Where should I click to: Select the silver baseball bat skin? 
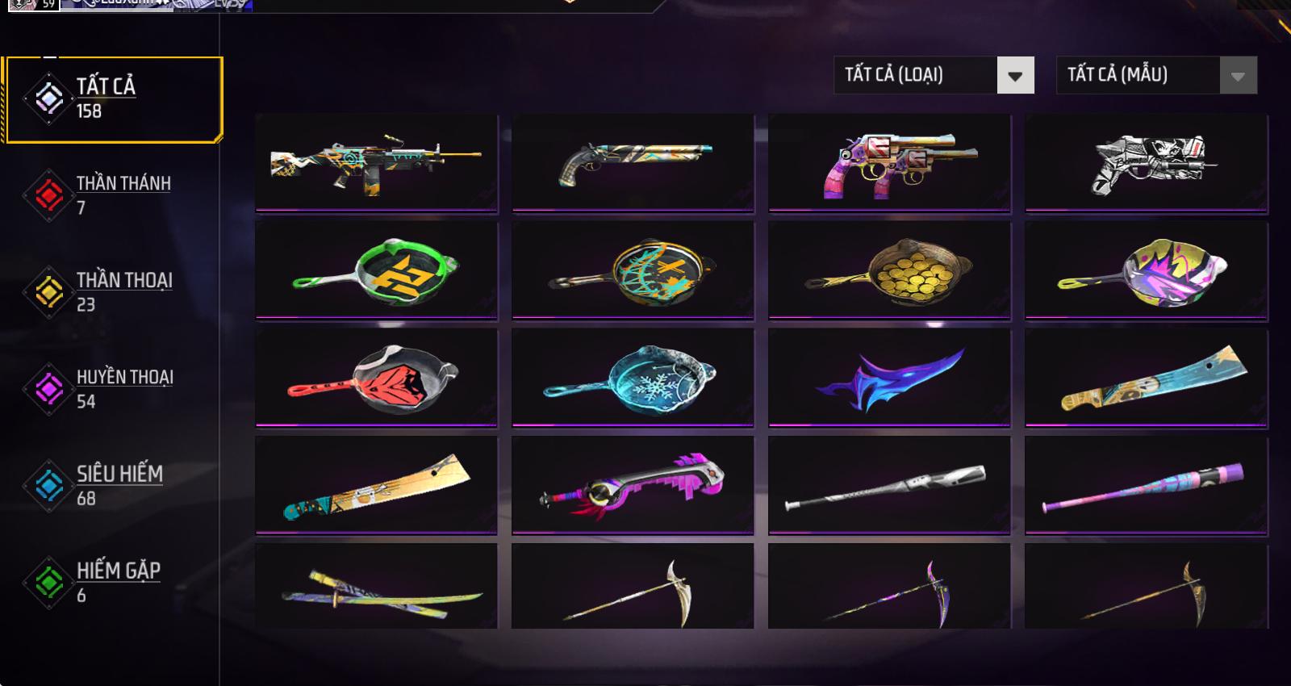pyautogui.click(x=889, y=486)
